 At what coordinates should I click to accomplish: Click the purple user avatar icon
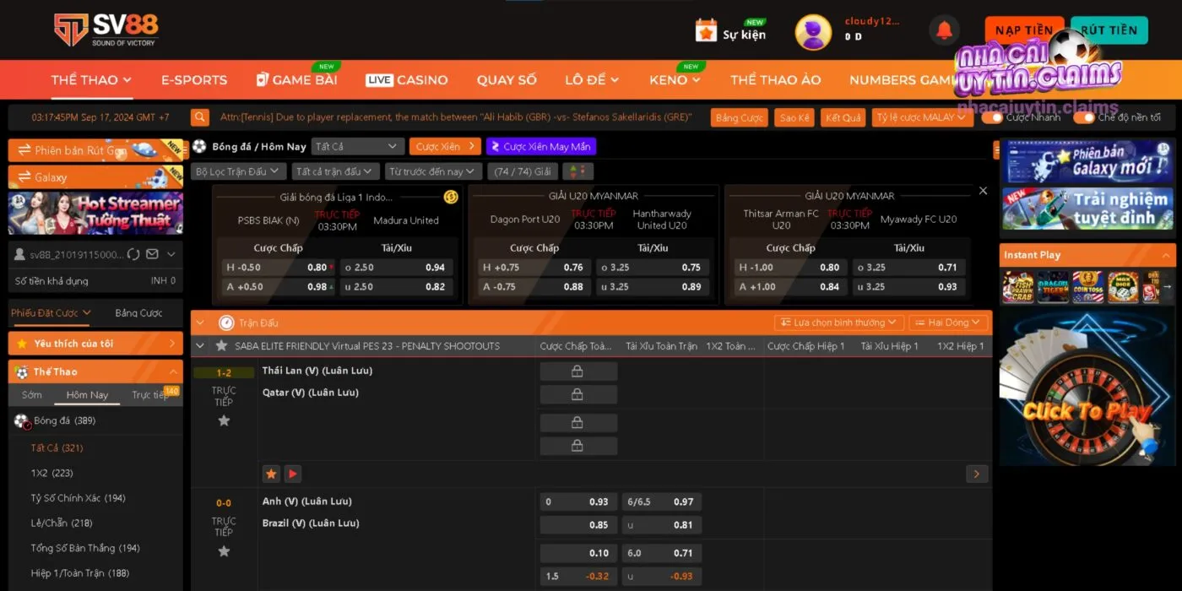coord(812,32)
